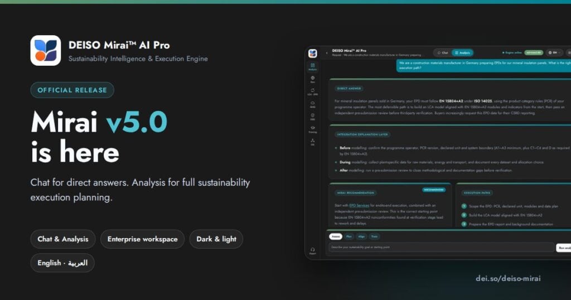This screenshot has width=571, height=300.
Task: Click the bold EN 15804+A2 text
Action: (x=451, y=101)
